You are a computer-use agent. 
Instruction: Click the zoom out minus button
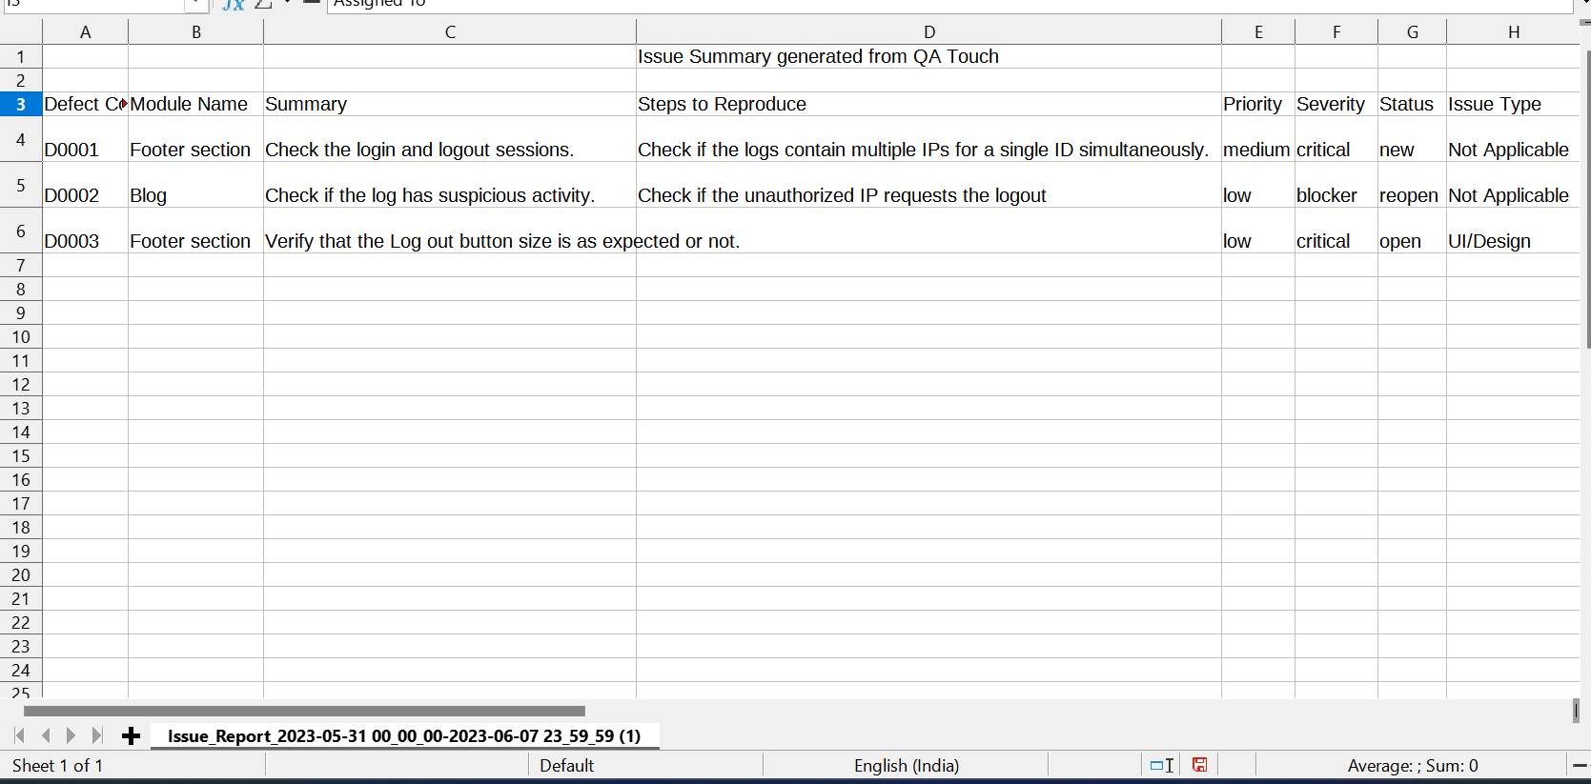click(x=1580, y=765)
